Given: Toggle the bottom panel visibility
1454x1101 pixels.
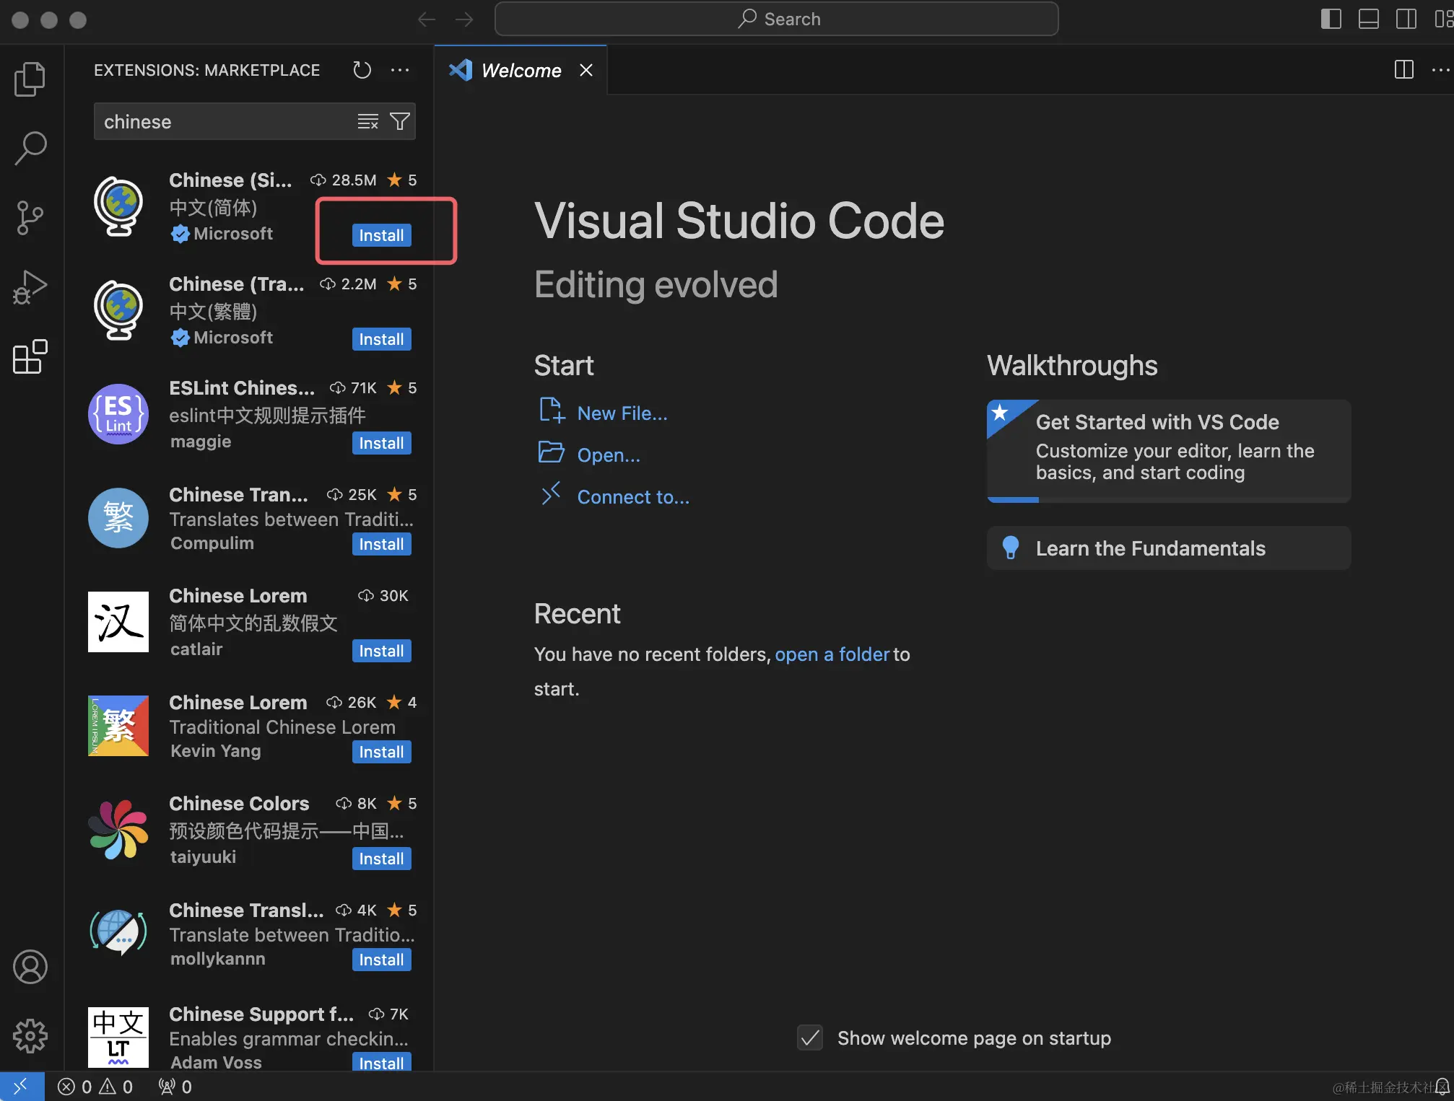Looking at the screenshot, I should (1368, 19).
